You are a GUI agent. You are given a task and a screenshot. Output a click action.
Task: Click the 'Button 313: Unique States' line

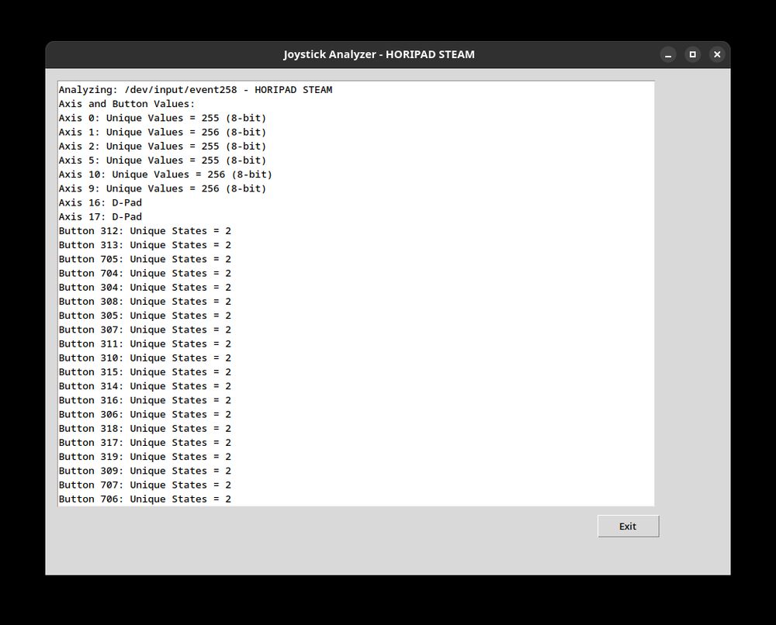145,245
